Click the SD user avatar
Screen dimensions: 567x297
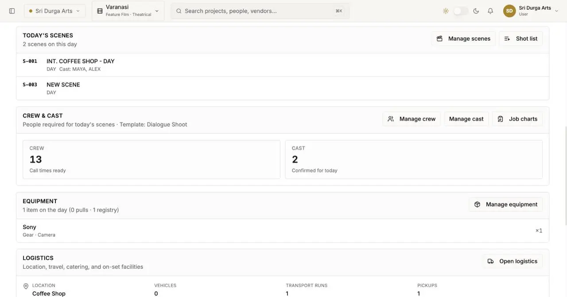point(509,11)
